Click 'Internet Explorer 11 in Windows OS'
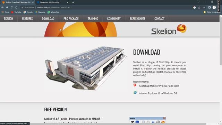Image resolution: width=222 pixels, height=125 pixels. point(158,93)
